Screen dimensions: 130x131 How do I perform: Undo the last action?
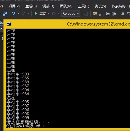pos(13,14)
